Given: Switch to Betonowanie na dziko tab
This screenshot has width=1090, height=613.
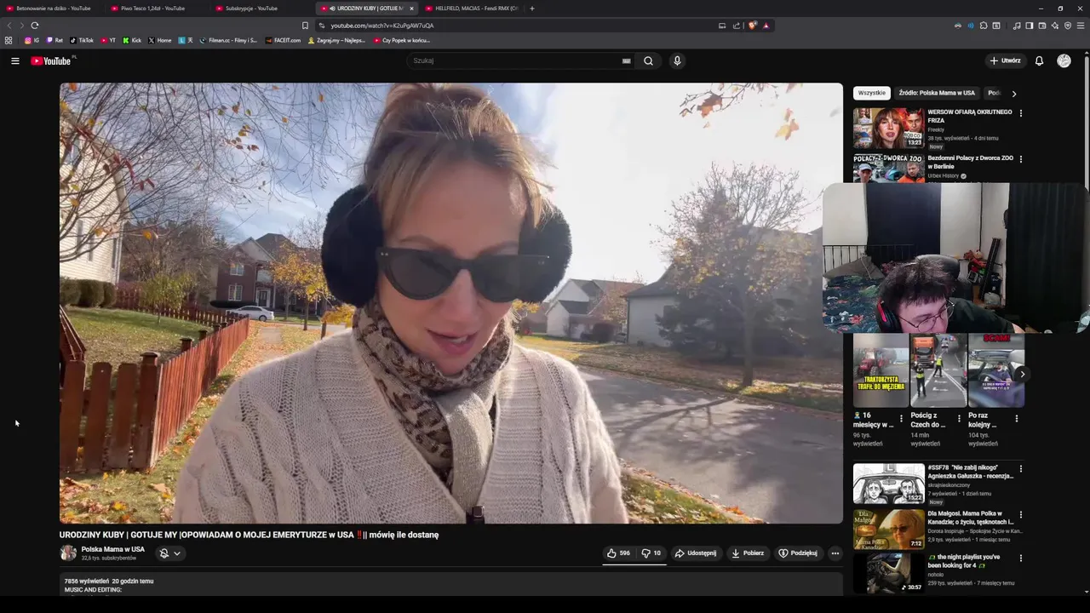Looking at the screenshot, I should pos(53,9).
